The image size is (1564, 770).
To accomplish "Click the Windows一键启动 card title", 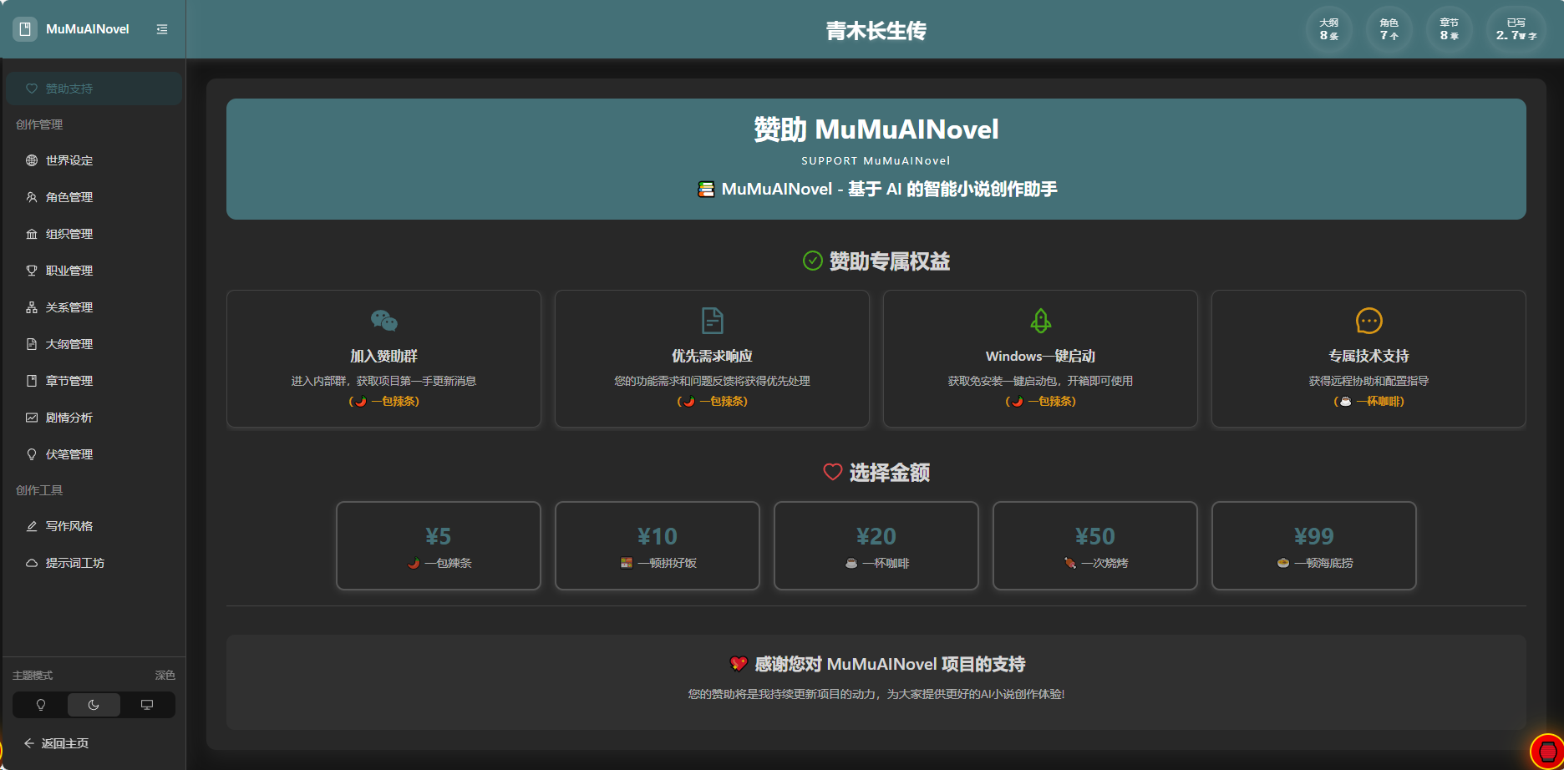I will [x=1041, y=356].
